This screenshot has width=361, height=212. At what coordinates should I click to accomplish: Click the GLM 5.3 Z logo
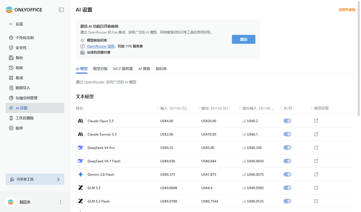click(x=81, y=188)
